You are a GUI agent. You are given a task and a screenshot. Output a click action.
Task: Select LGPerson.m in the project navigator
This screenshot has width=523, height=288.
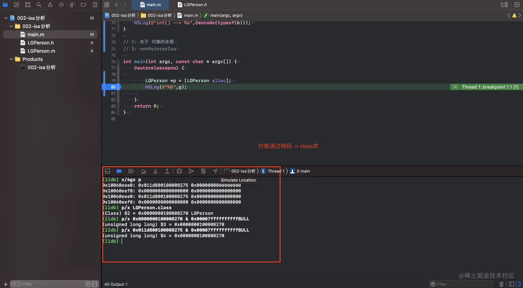[50, 51]
